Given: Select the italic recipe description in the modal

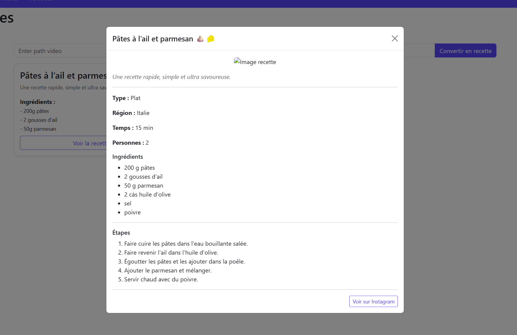Looking at the screenshot, I should click(171, 77).
